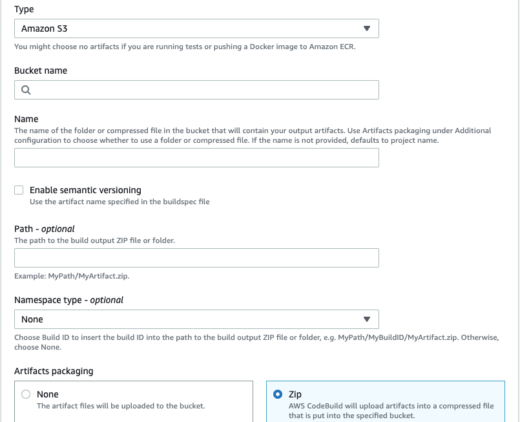Click the Bucket name section heading

pos(41,70)
